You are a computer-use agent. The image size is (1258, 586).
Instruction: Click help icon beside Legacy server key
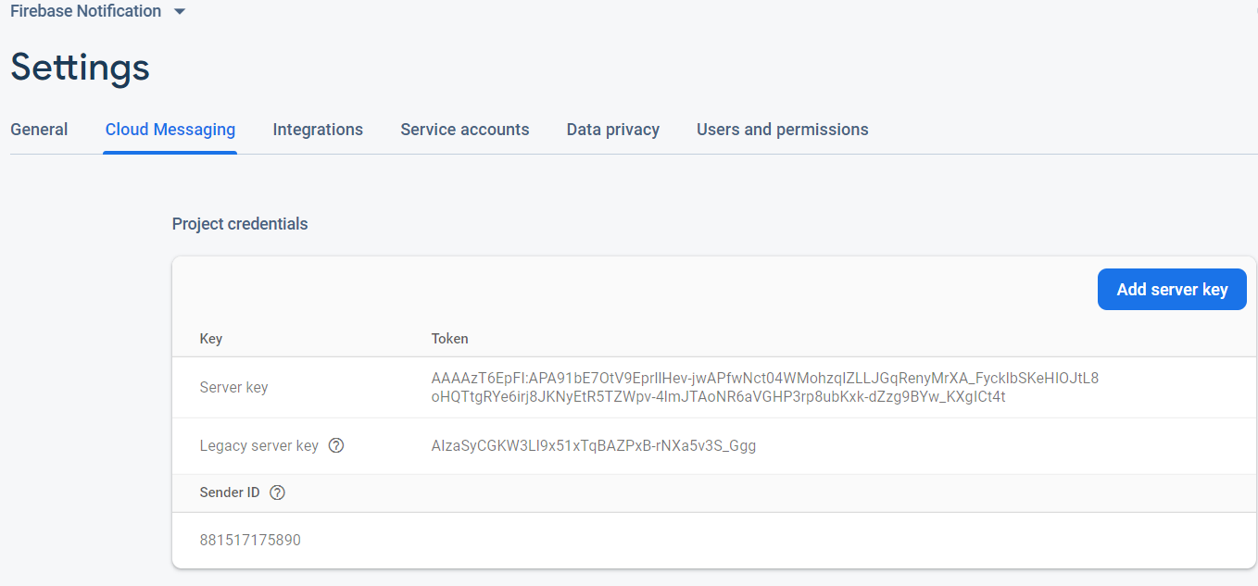coord(336,445)
